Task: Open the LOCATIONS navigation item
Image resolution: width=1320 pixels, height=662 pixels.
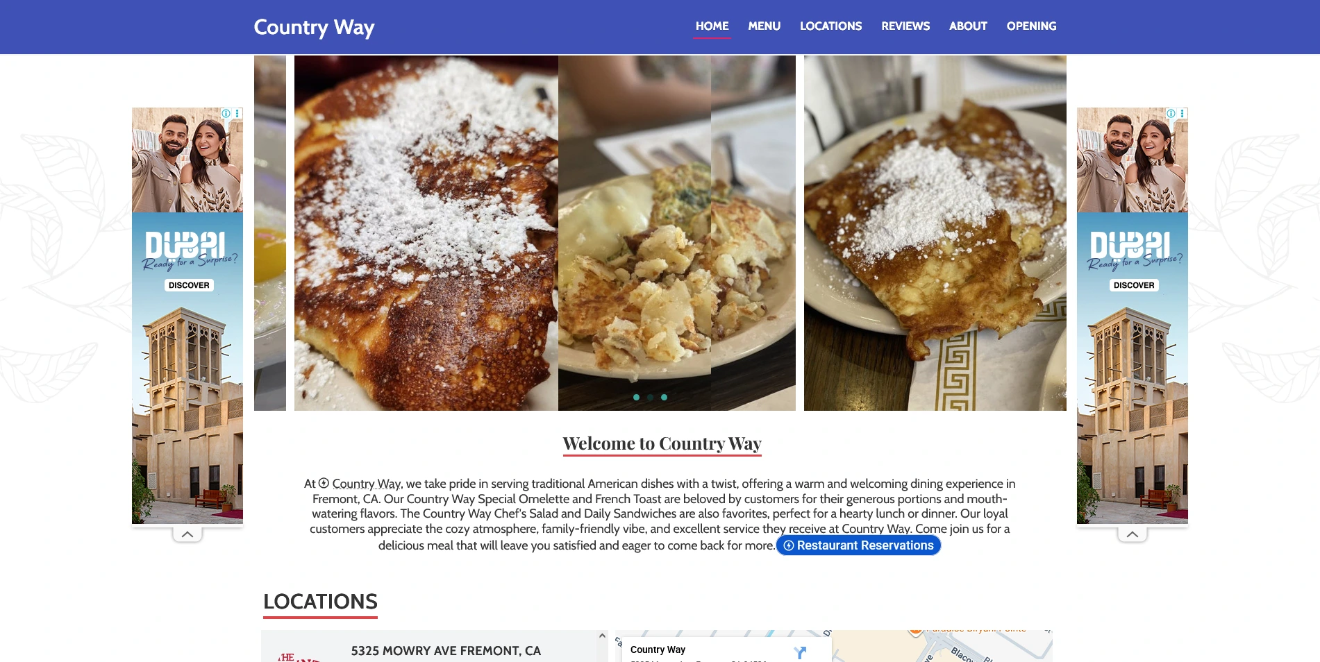Action: pyautogui.click(x=830, y=26)
